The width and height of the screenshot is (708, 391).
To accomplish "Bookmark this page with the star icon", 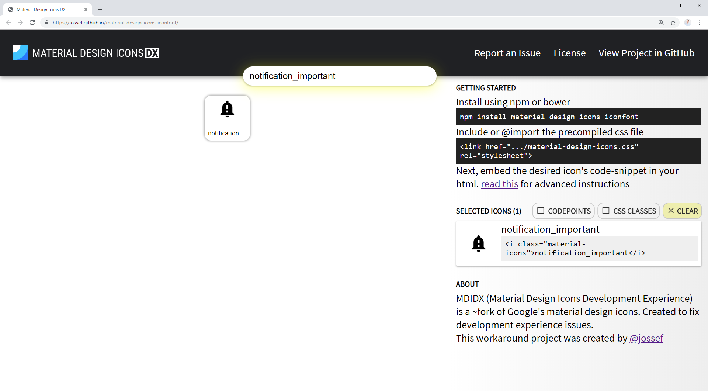I will point(673,23).
